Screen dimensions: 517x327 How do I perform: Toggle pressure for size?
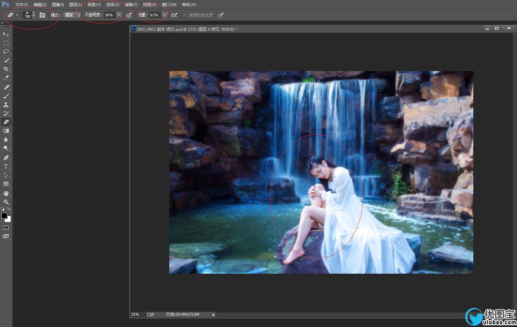tap(220, 15)
